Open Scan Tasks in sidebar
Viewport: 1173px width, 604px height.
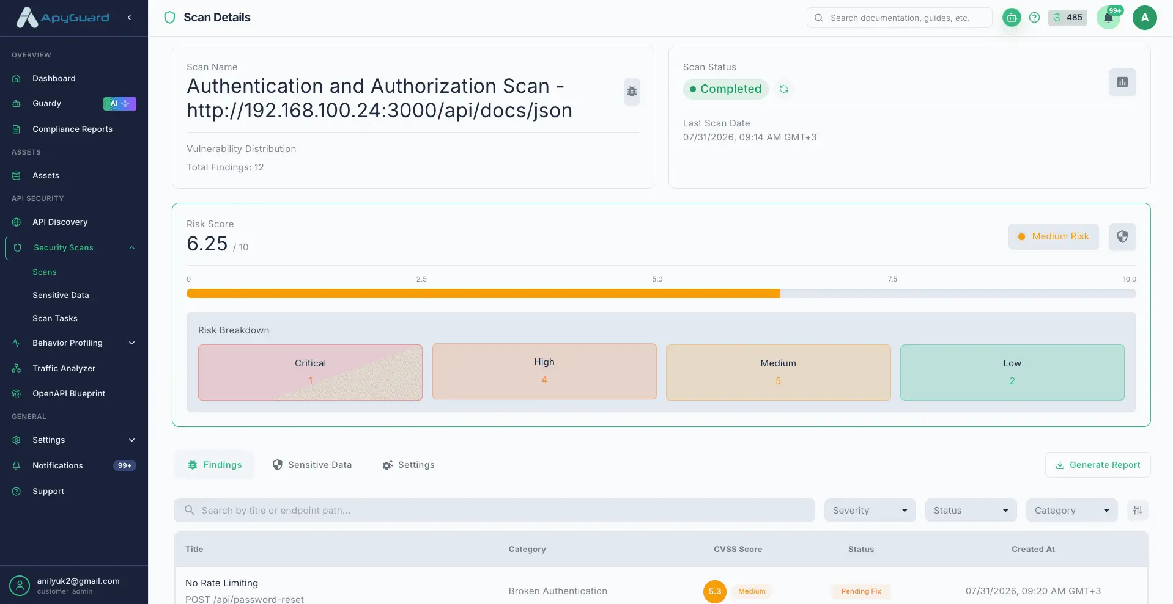tap(55, 318)
